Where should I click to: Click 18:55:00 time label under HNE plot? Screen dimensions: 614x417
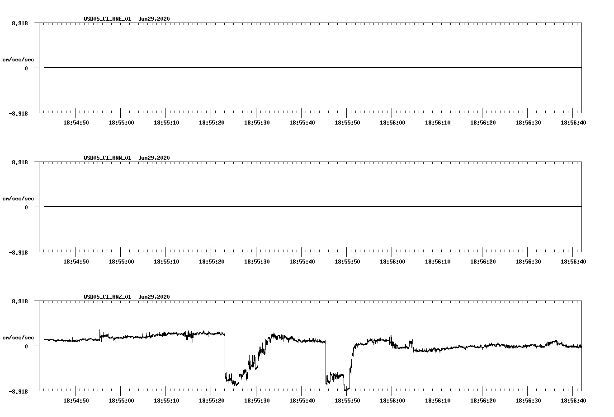[121, 123]
